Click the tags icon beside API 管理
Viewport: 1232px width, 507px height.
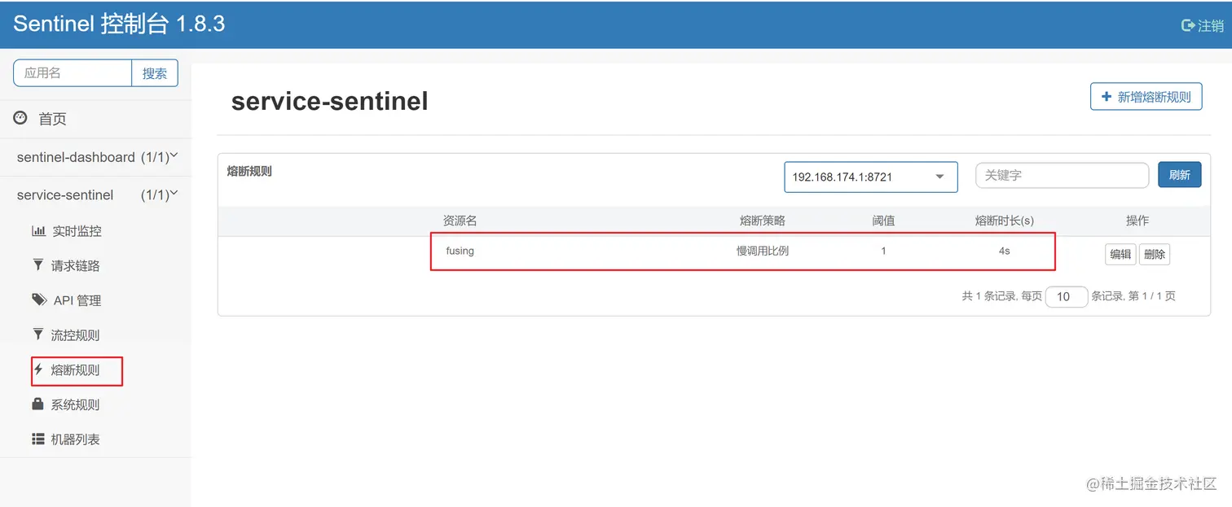coord(39,299)
